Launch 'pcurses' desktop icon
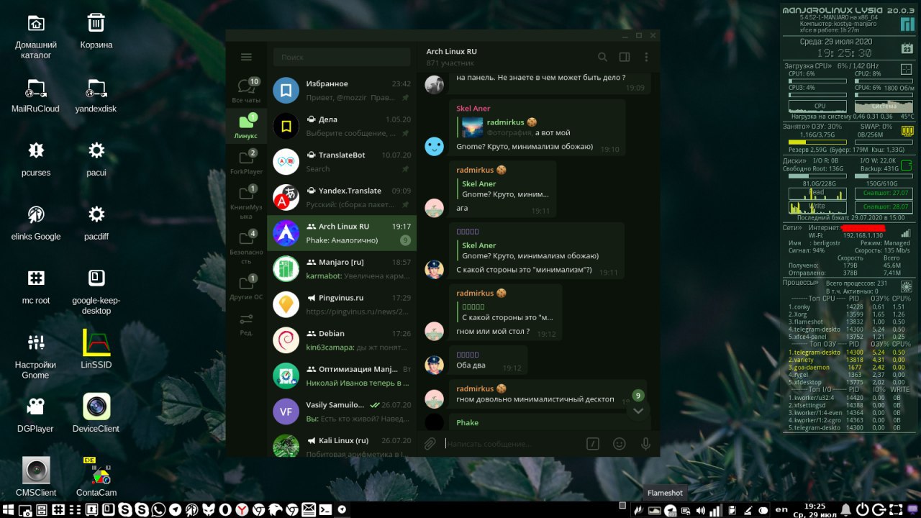Image resolution: width=921 pixels, height=518 pixels. [x=36, y=158]
